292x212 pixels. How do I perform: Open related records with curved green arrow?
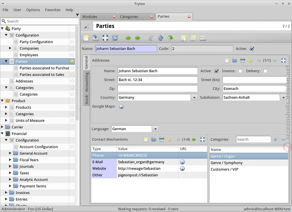170,38
